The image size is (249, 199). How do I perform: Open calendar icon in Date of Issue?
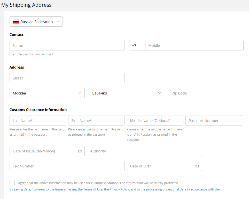coord(80,151)
